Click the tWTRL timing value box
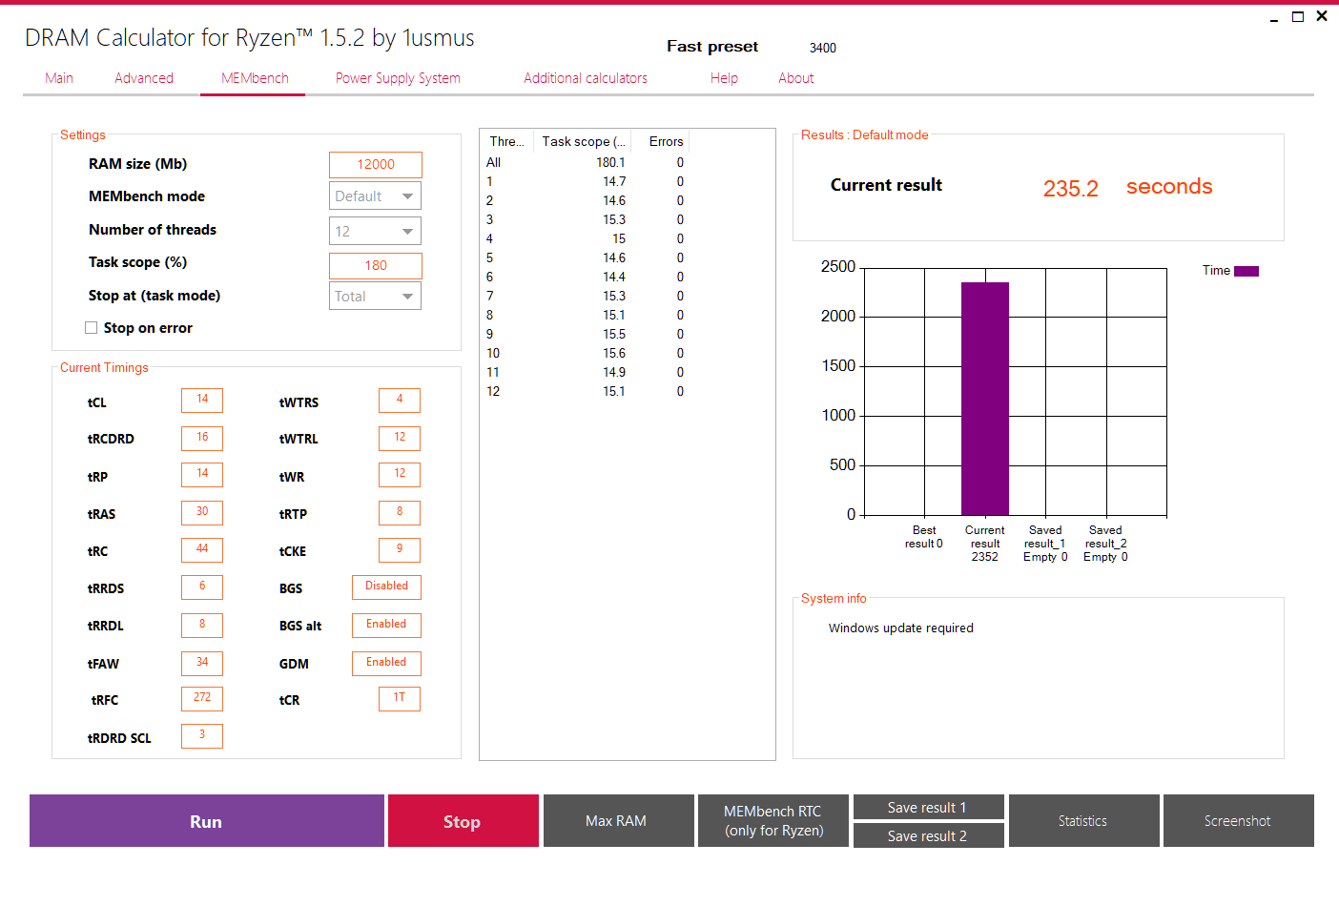Image resolution: width=1339 pixels, height=906 pixels. pos(400,438)
